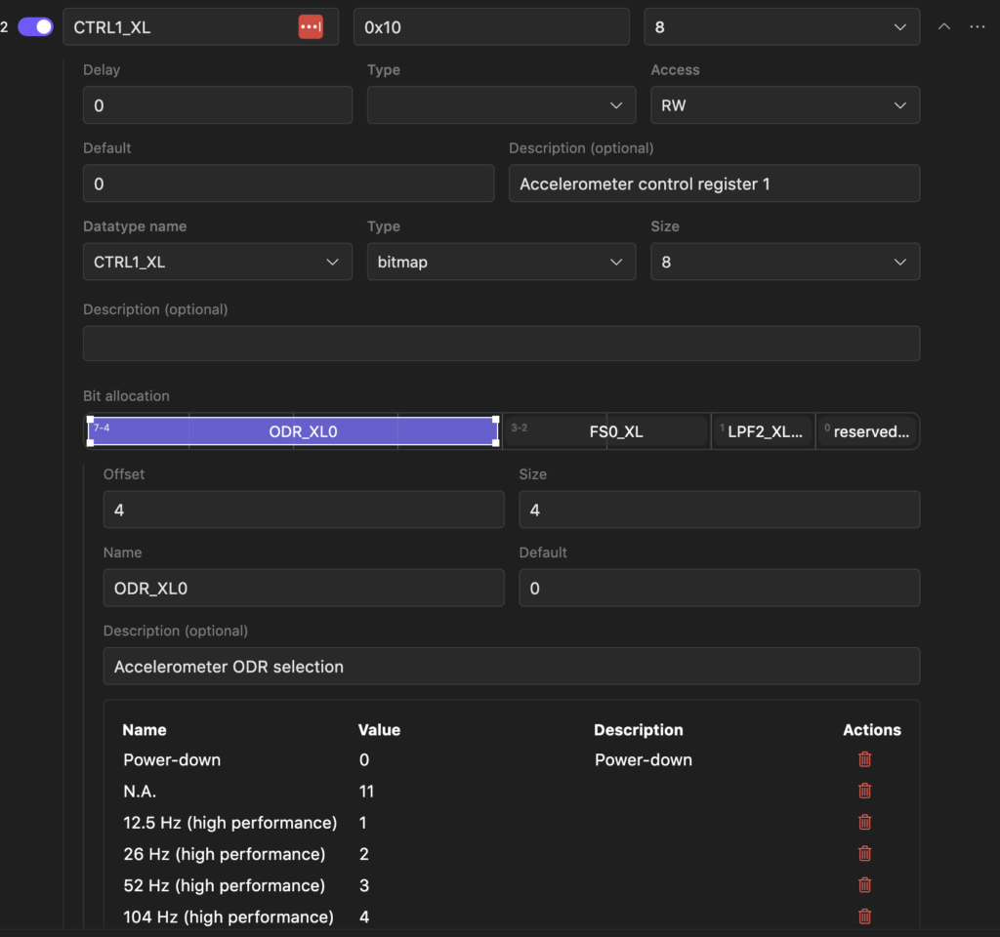This screenshot has height=937, width=1000.
Task: Select the reserved bit 0 segment
Action: (x=867, y=431)
